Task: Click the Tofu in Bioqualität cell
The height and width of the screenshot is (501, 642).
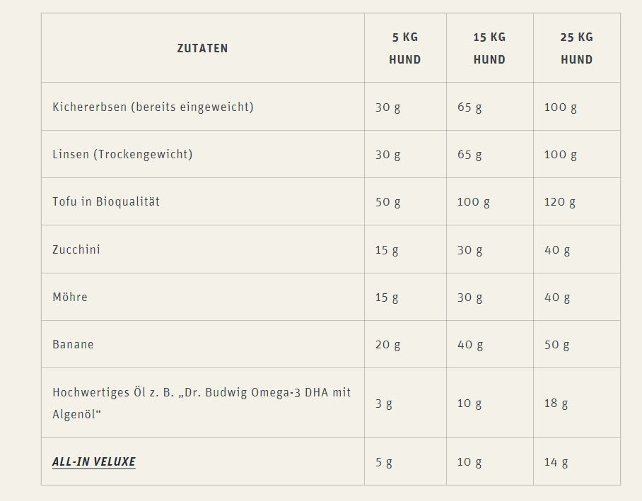Action: pos(203,201)
